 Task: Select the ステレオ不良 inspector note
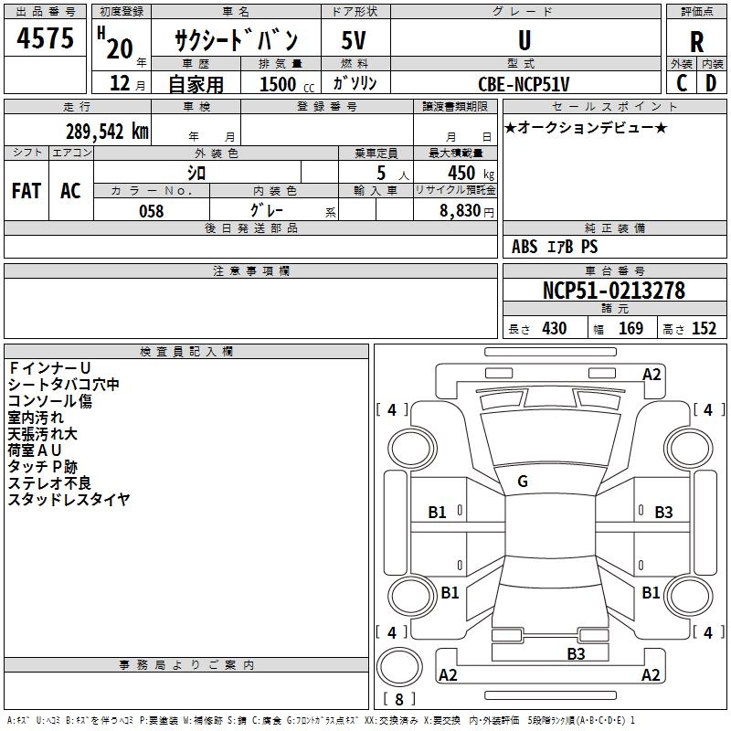point(49,483)
